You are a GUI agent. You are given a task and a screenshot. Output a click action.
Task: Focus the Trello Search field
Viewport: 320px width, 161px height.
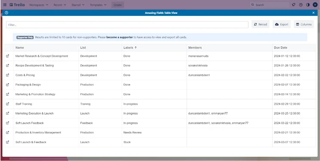pyautogui.click(x=270, y=5)
